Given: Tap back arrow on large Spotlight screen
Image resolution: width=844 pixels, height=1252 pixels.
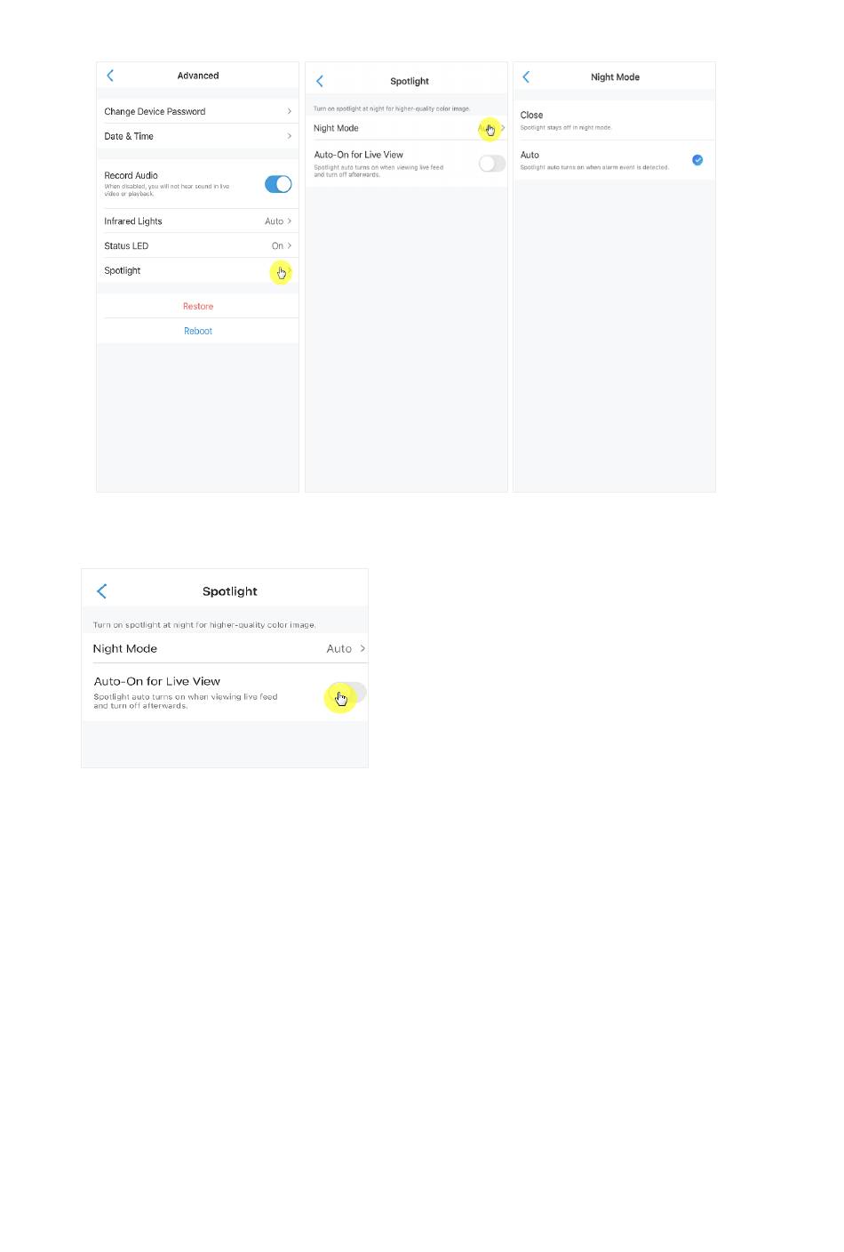Looking at the screenshot, I should [101, 591].
